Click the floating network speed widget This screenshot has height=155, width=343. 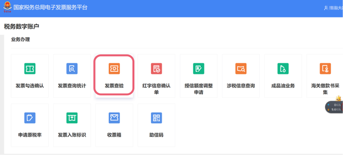tap(334, 107)
